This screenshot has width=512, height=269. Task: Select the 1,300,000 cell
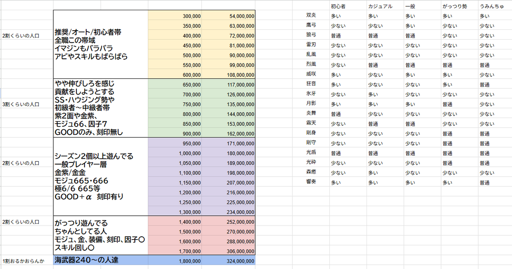[x=175, y=211]
